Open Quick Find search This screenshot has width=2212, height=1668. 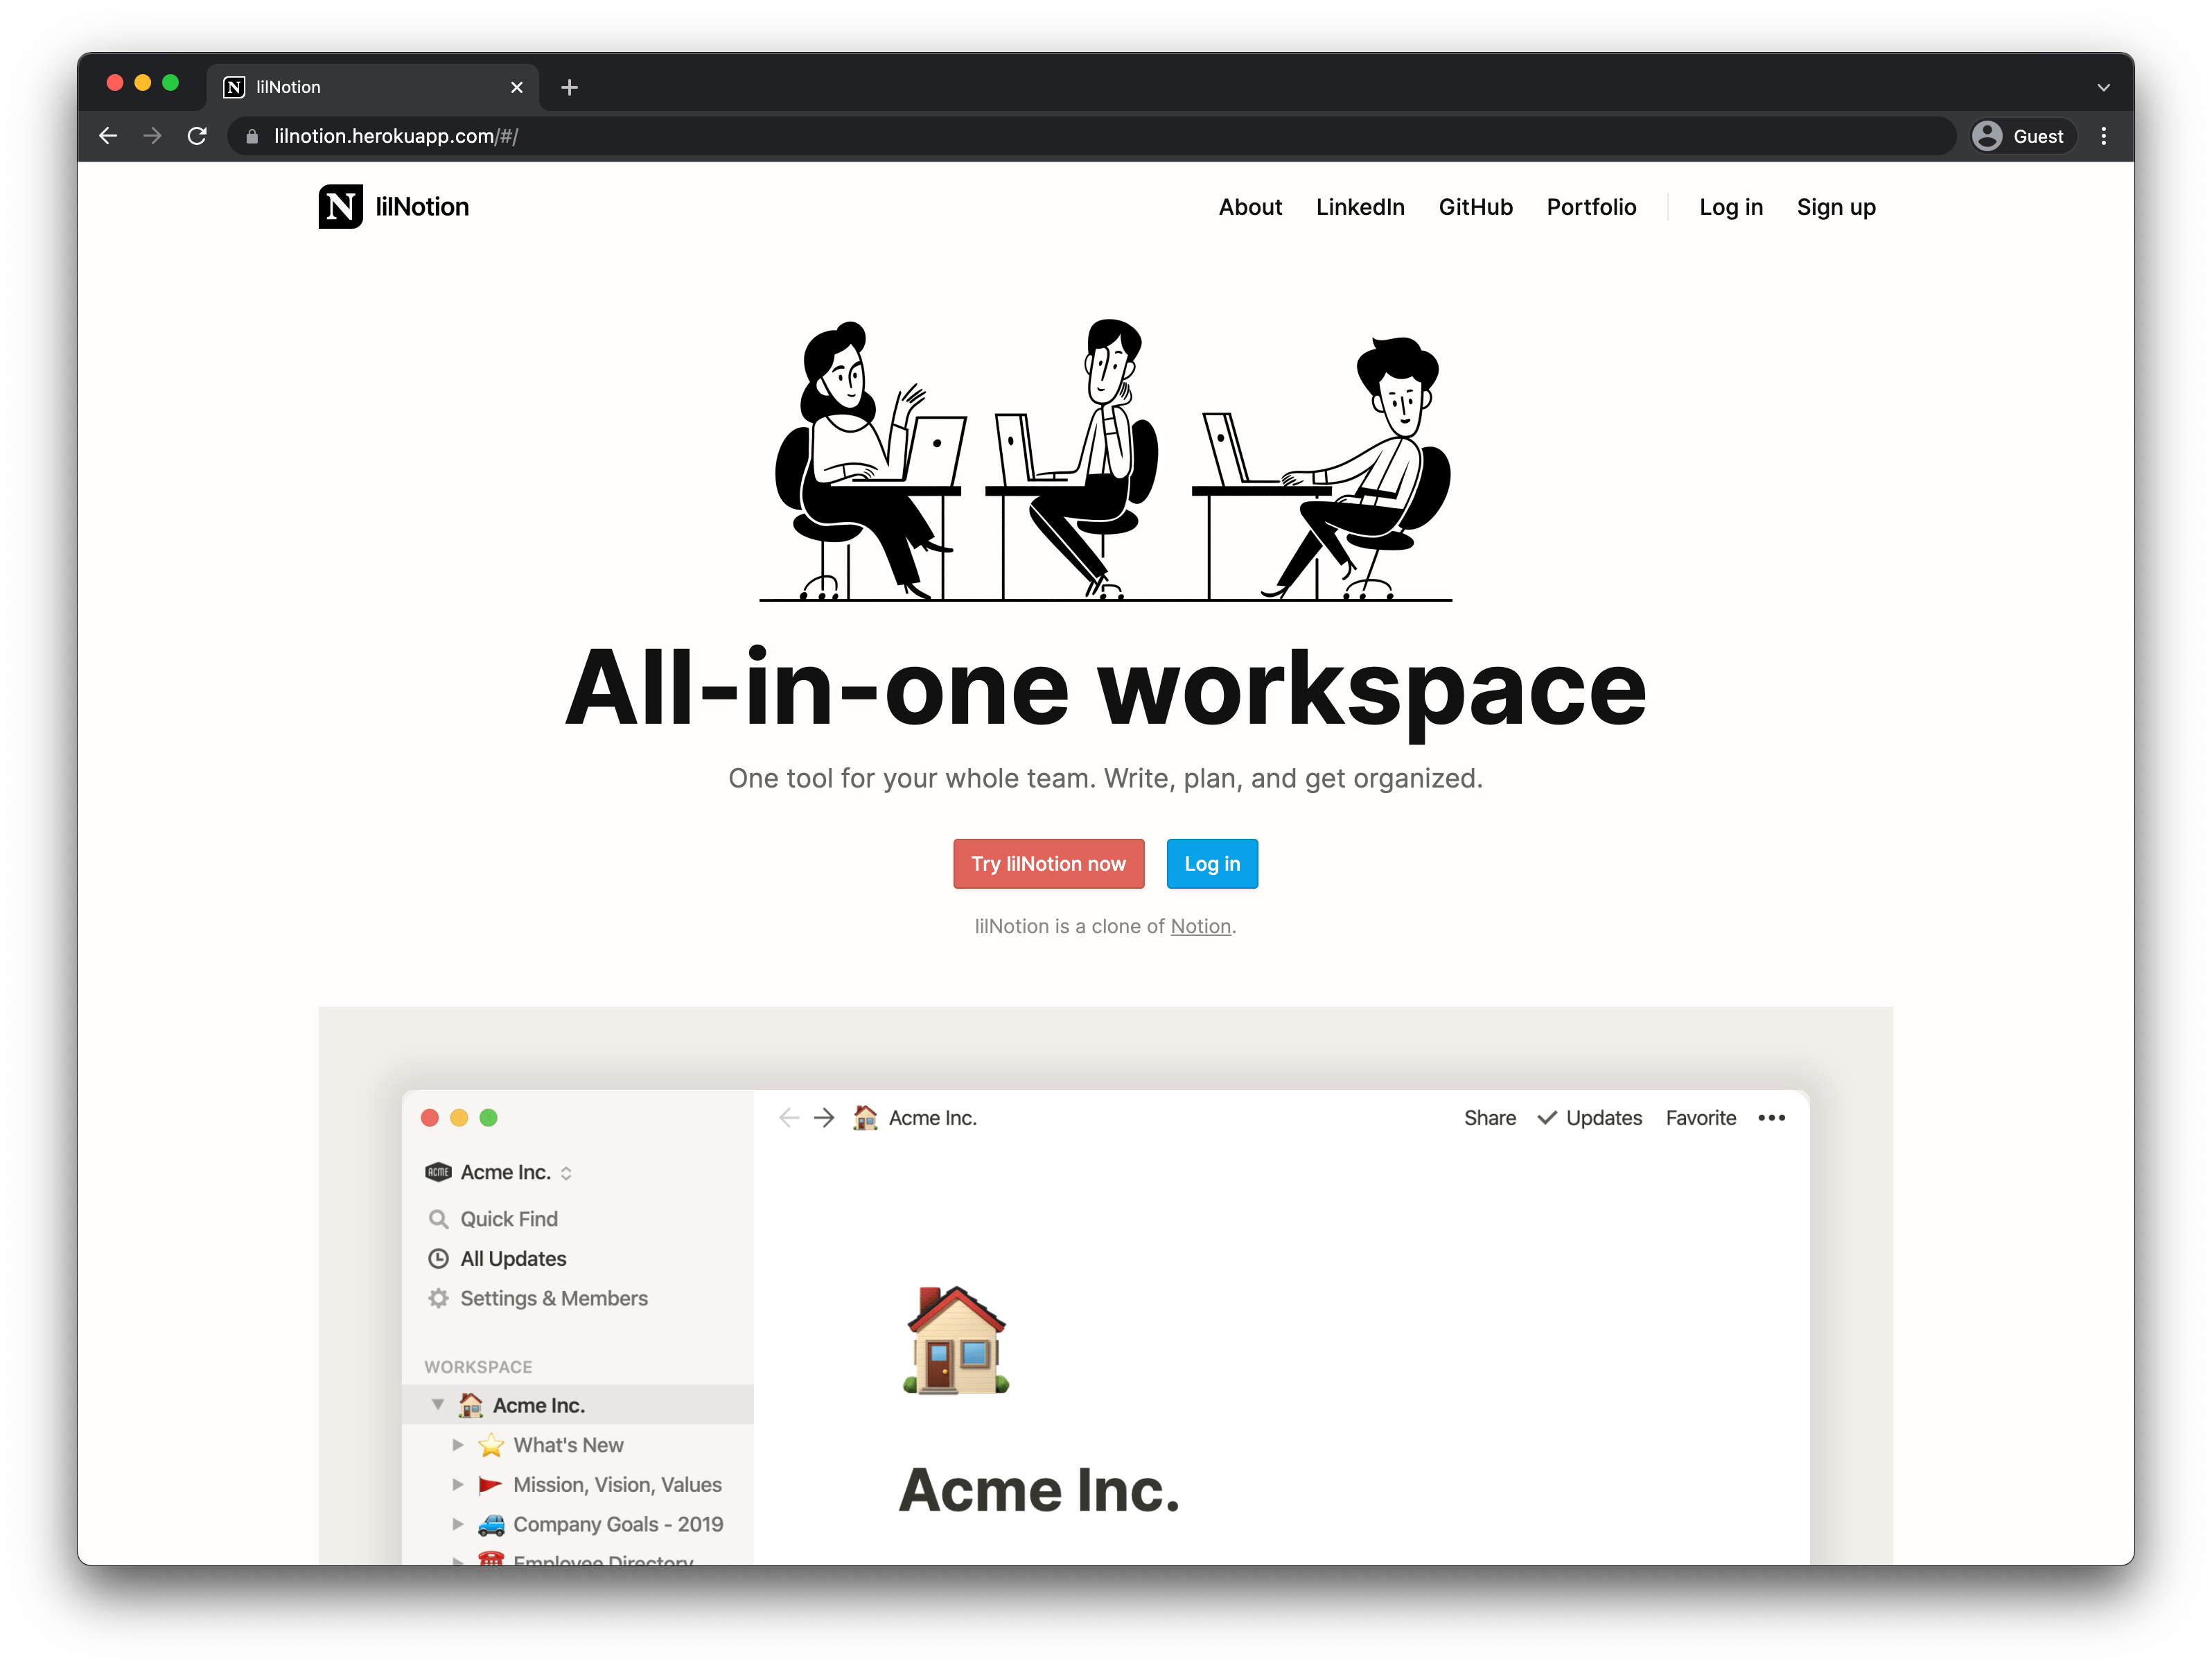tap(504, 1217)
